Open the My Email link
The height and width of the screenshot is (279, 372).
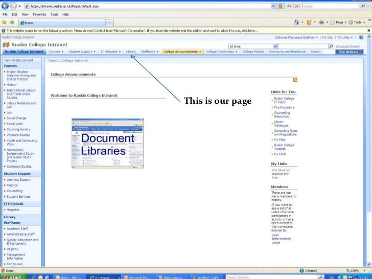tap(280, 154)
